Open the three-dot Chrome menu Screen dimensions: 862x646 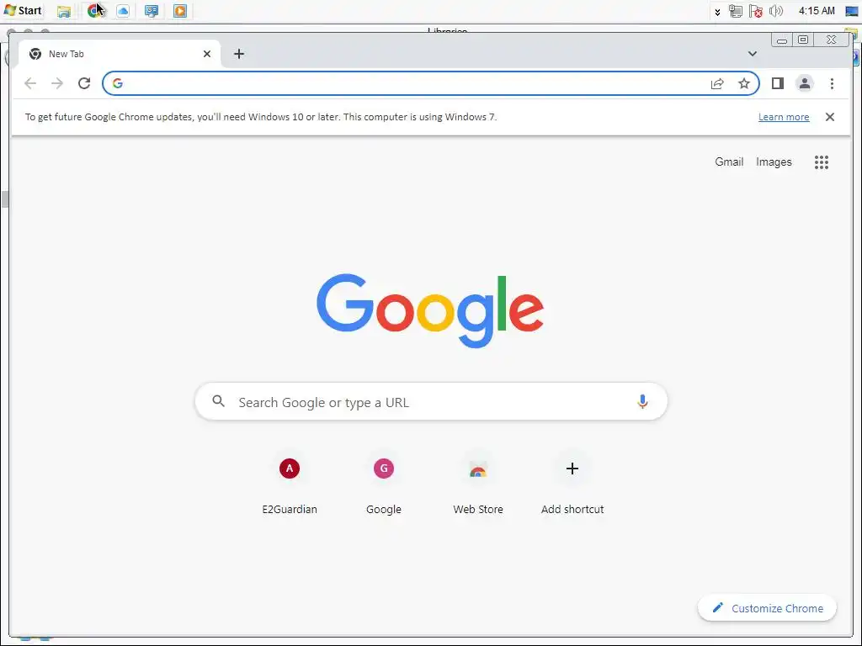tap(832, 83)
